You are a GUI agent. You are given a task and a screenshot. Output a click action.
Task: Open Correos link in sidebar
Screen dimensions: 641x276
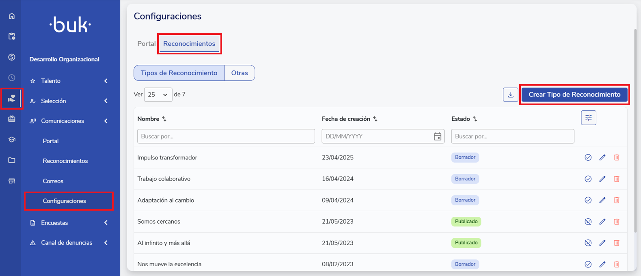[x=53, y=181]
